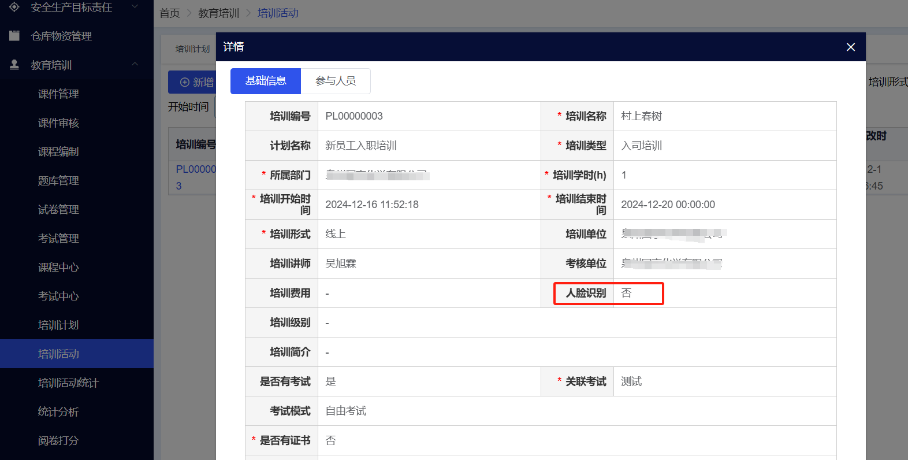This screenshot has height=460, width=908.
Task: Open 仓库物资管理 in the sidebar
Action: pyautogui.click(x=61, y=36)
